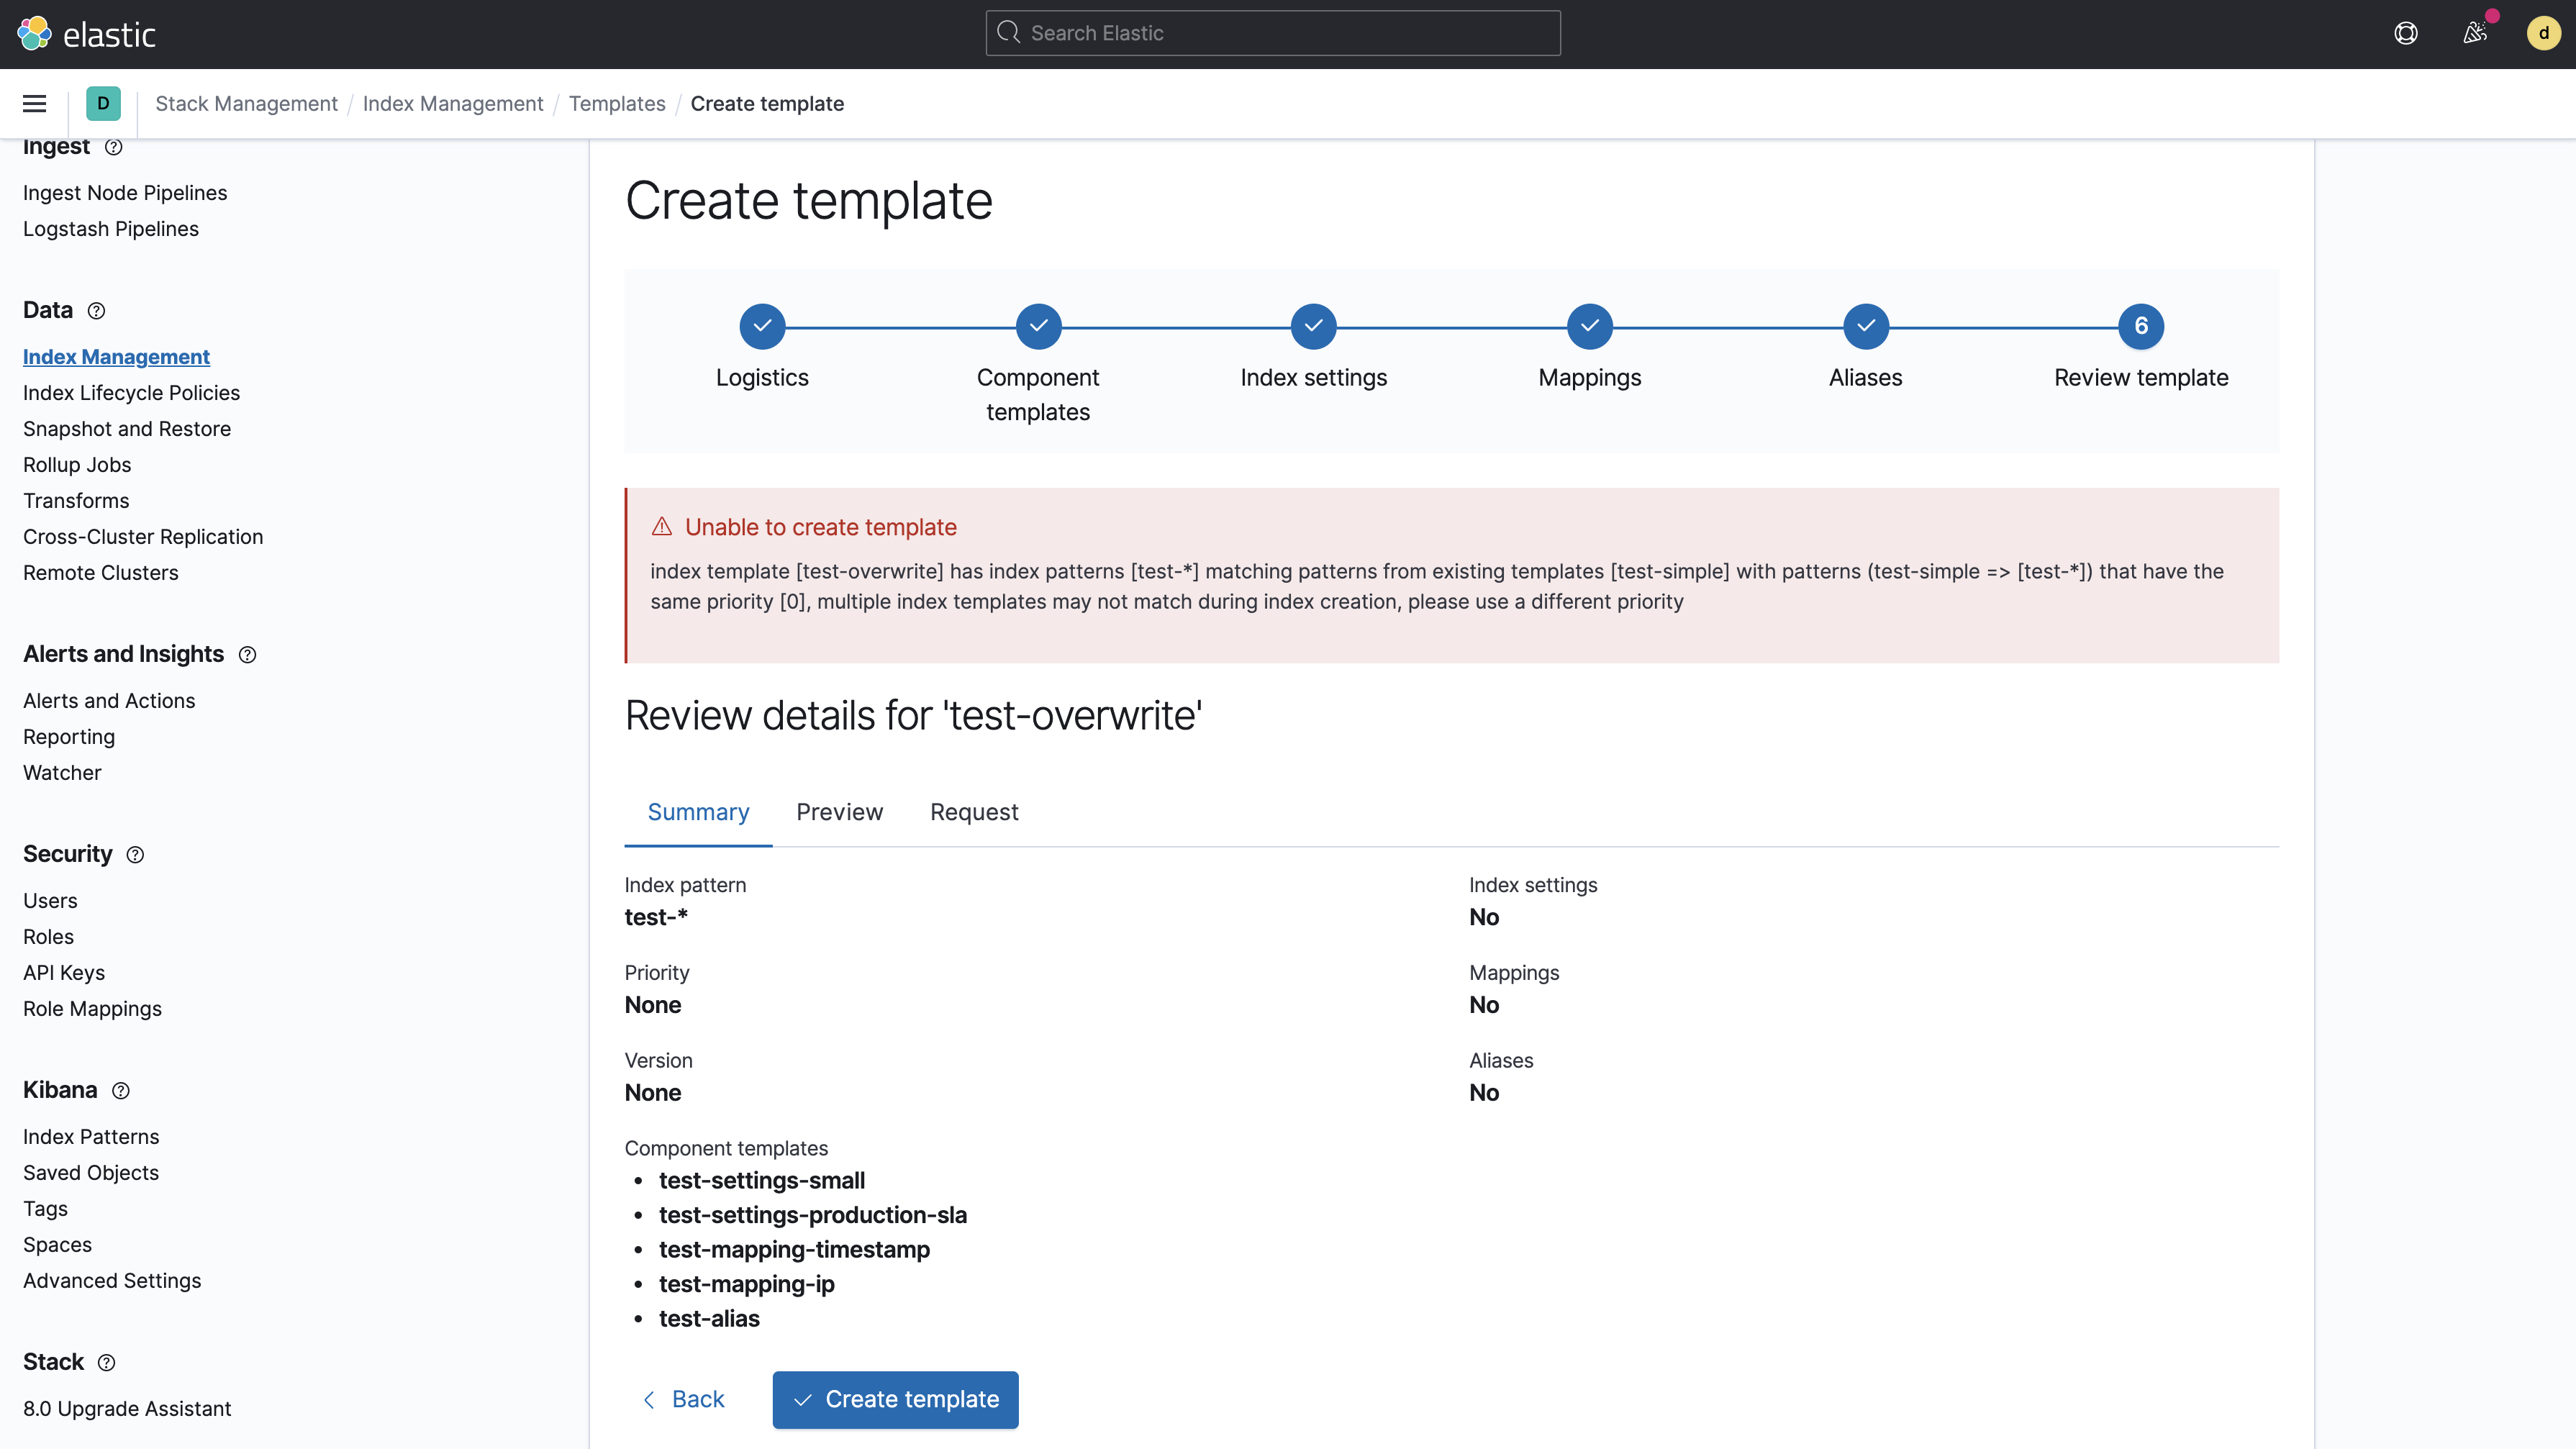Image resolution: width=2576 pixels, height=1449 pixels.
Task: Click the Elastic logo icon
Action: (x=34, y=33)
